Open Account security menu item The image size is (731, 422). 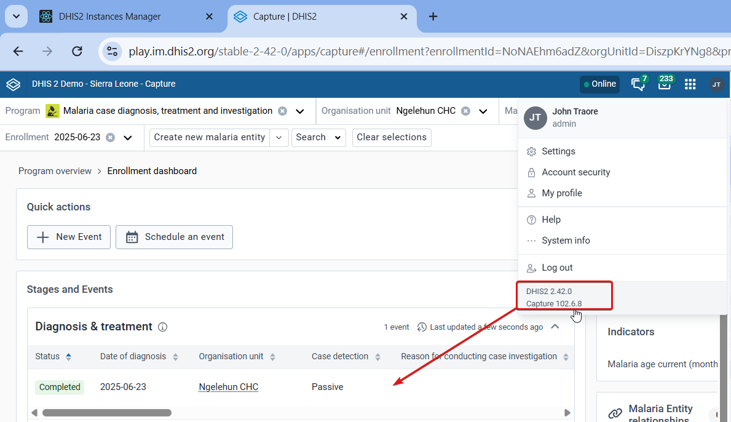pyautogui.click(x=622, y=172)
